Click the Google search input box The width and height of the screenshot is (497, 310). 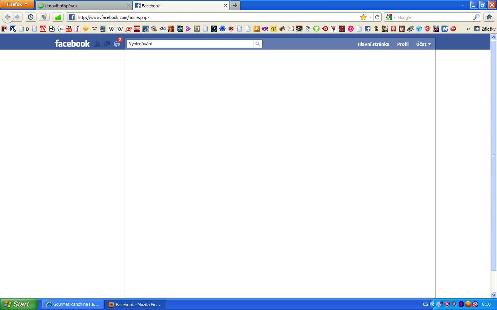point(434,17)
